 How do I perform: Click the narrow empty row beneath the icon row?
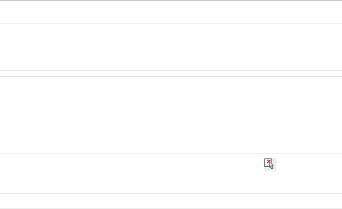pos(171,201)
